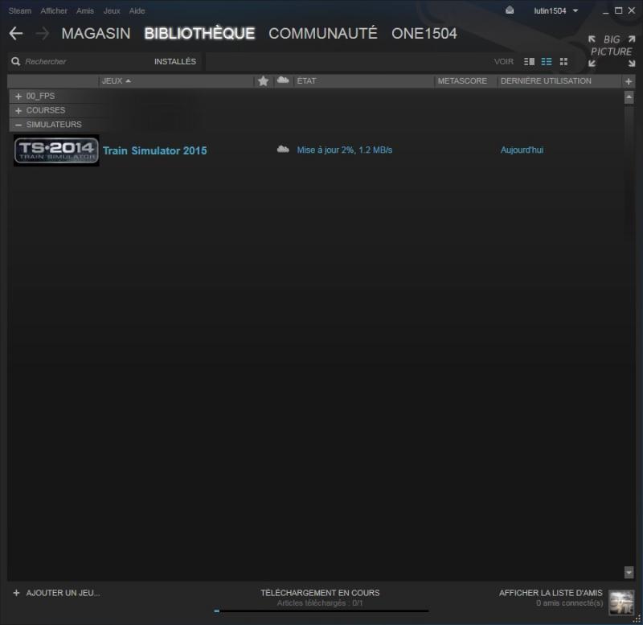Viewport: 643px width, 625px height.
Task: Click AFFICHER LA LISTE D'AMIS
Action: (551, 593)
